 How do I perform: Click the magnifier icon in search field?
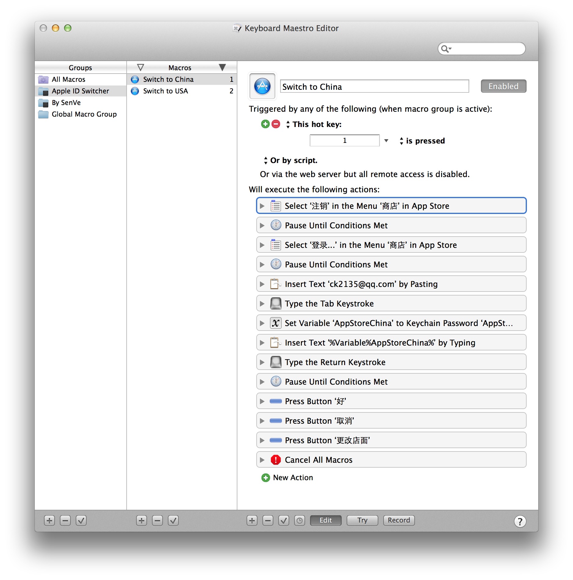click(445, 49)
